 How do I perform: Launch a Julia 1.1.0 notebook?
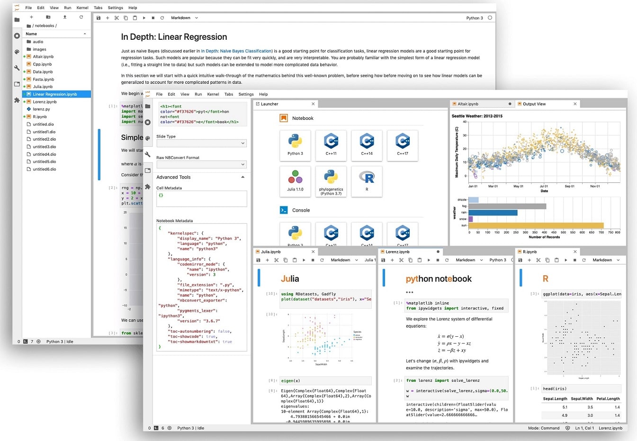pos(295,181)
